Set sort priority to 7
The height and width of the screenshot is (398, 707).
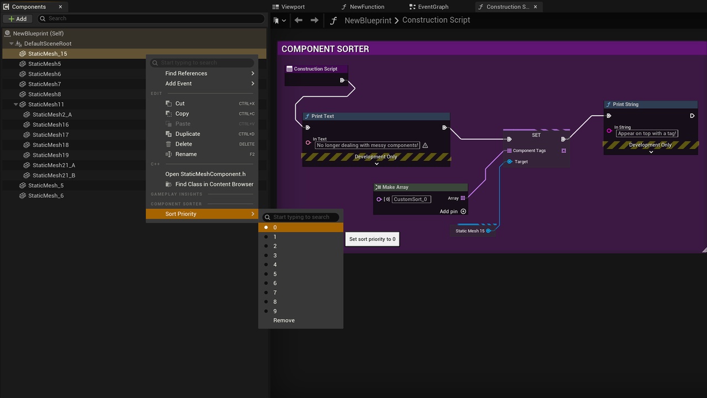click(x=301, y=292)
